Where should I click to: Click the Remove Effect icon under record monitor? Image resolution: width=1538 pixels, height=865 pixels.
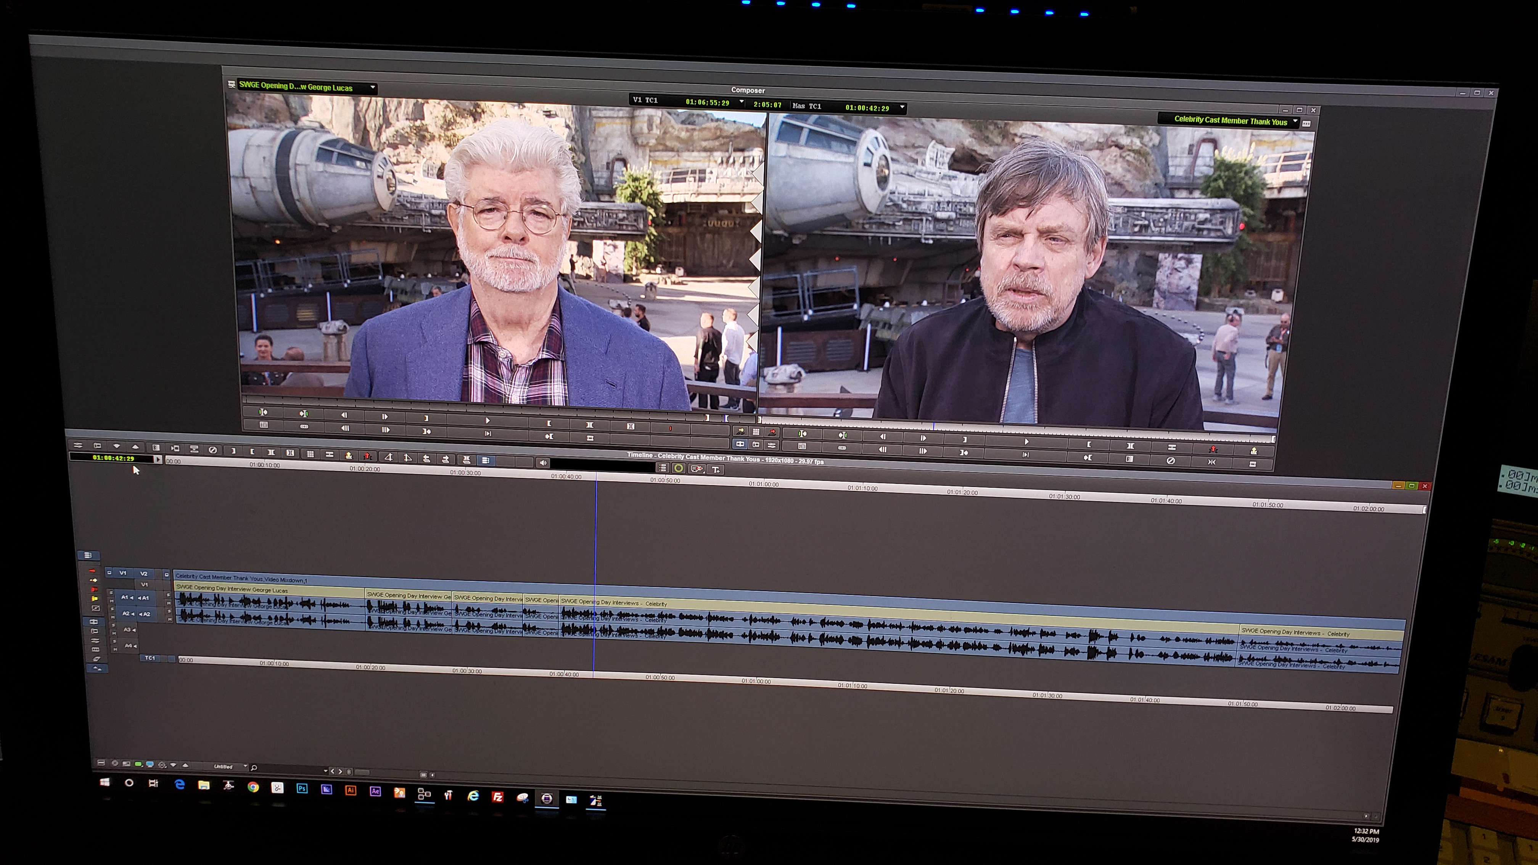1170,461
